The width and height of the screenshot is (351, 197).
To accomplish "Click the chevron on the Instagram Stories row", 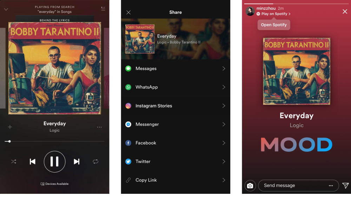I will (224, 106).
